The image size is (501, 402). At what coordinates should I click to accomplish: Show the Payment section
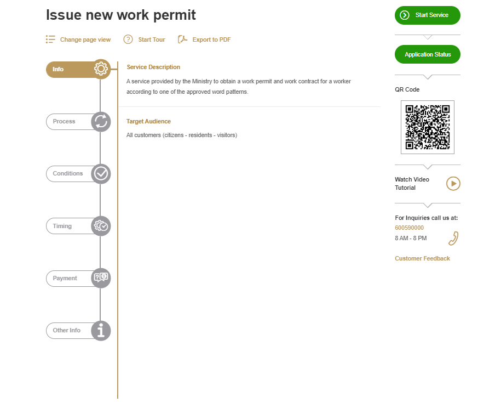click(65, 278)
